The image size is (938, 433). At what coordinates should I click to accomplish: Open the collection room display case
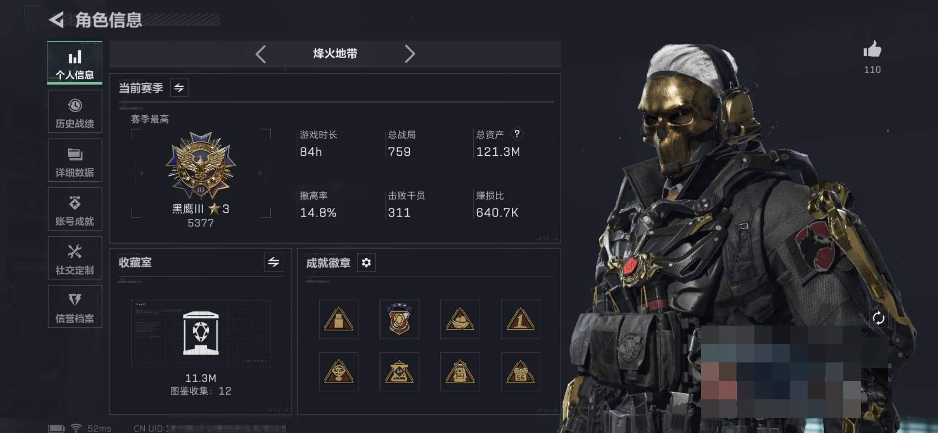coord(200,333)
